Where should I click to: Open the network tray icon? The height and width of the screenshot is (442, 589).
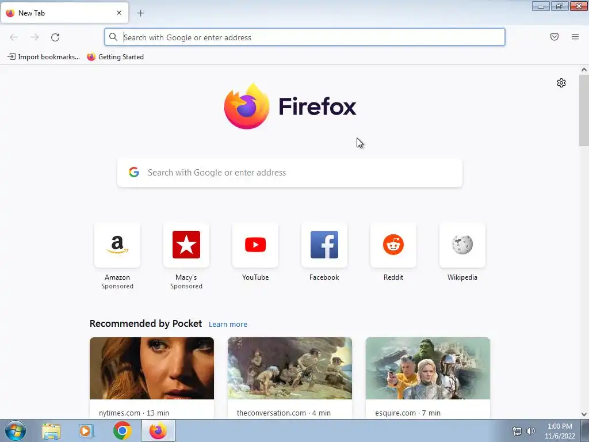pyautogui.click(x=517, y=431)
